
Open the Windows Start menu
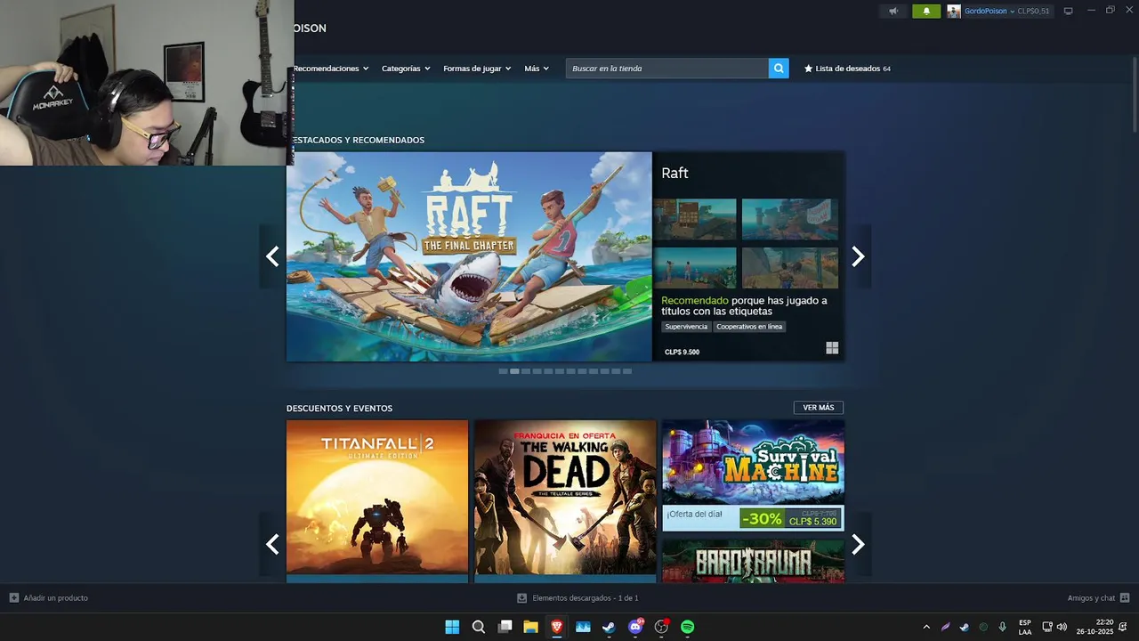click(452, 627)
